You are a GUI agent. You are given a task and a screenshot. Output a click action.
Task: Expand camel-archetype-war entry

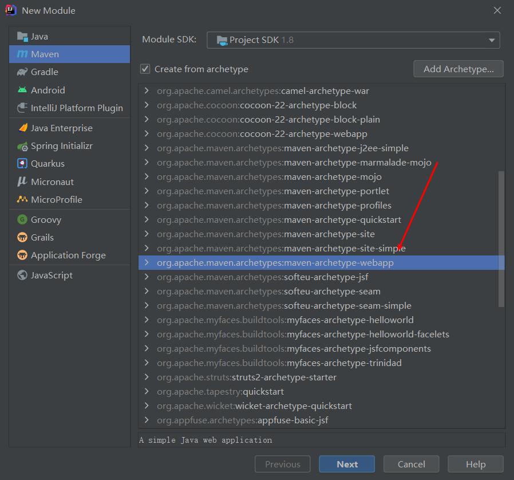pos(147,91)
